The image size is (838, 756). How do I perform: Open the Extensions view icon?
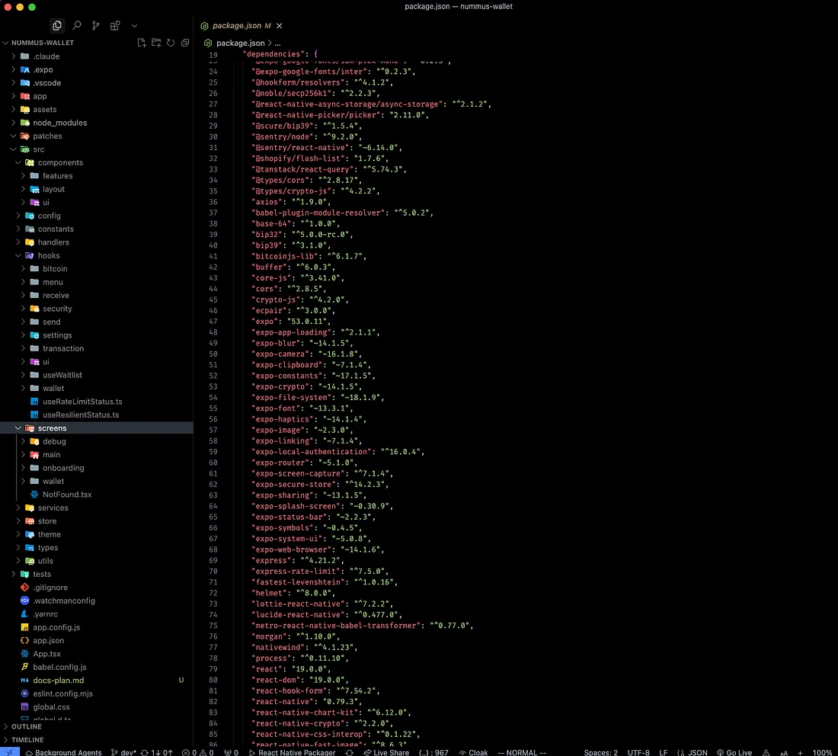point(115,26)
